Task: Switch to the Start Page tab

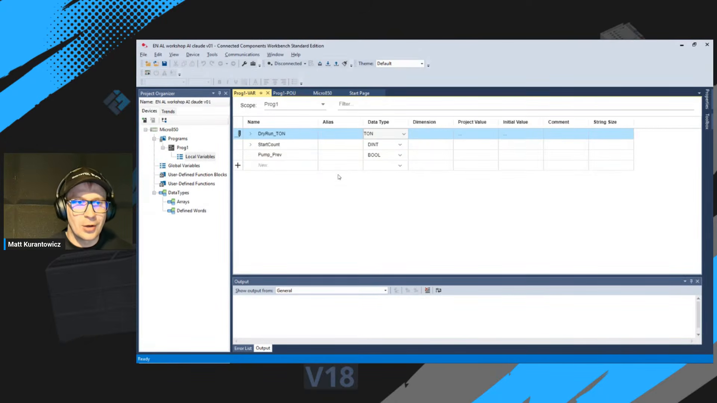Action: click(x=359, y=93)
